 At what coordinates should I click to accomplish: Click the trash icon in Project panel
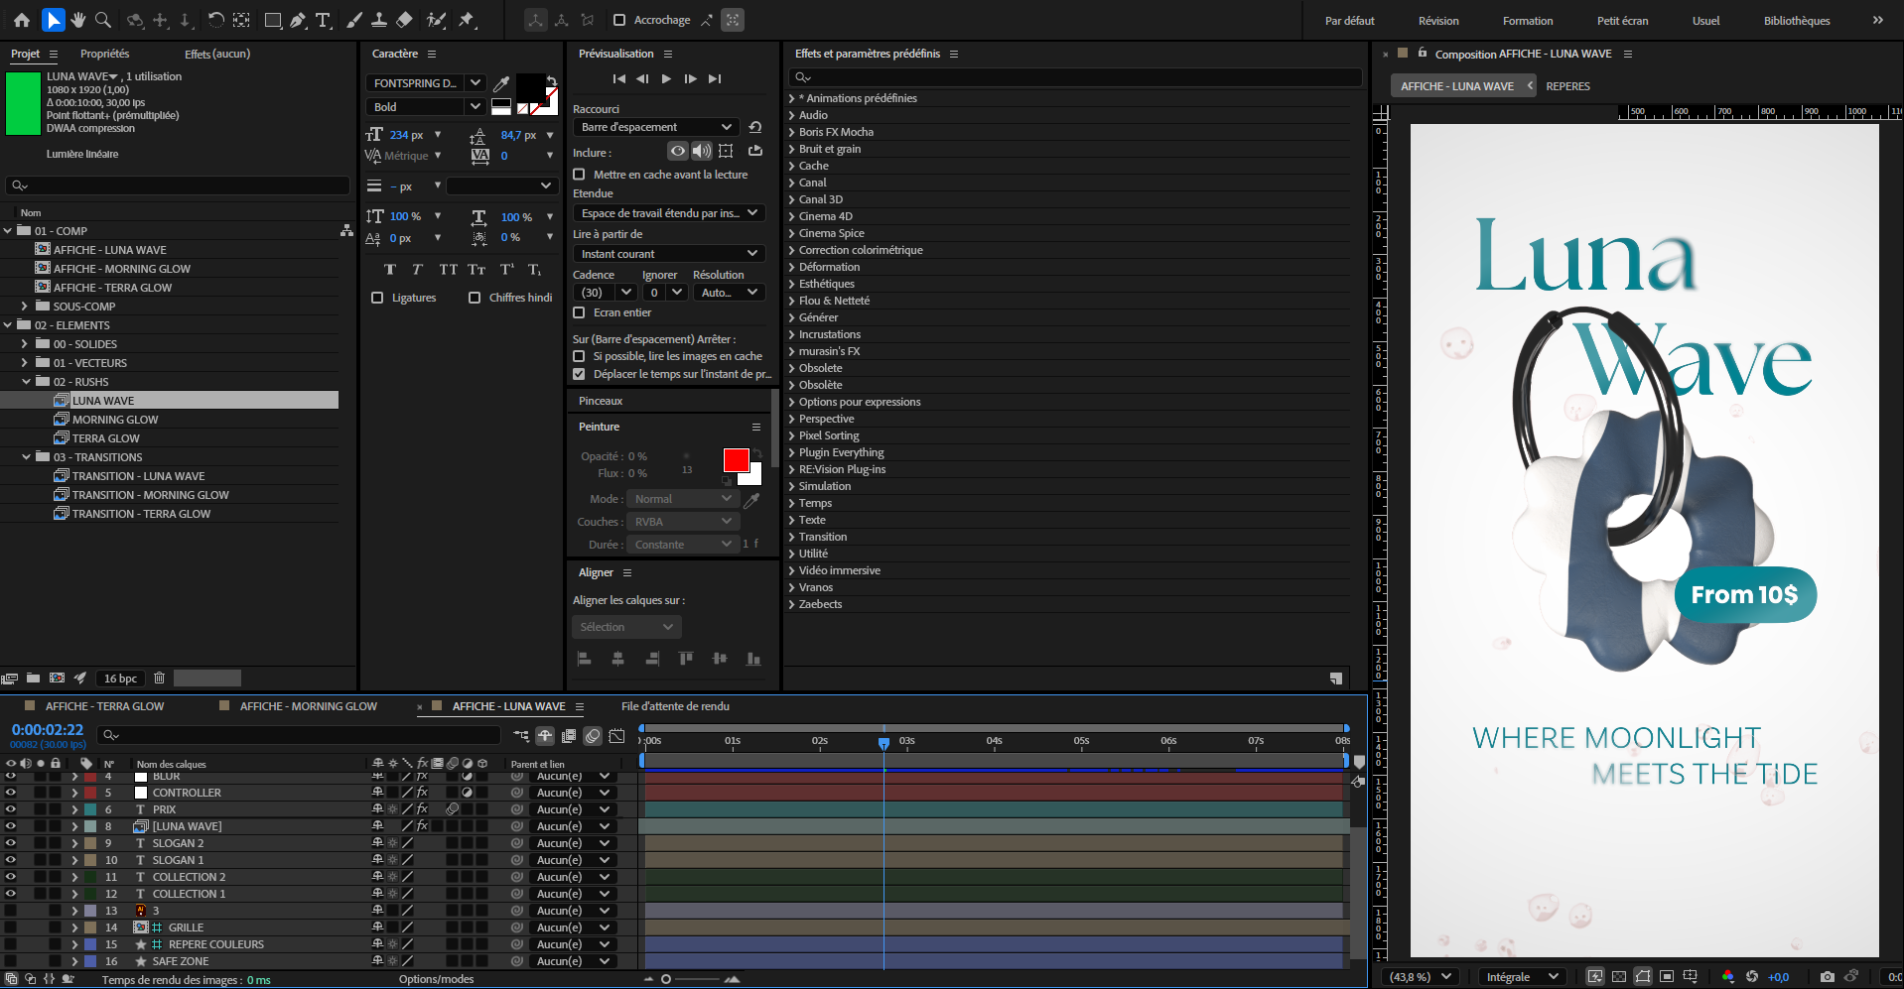tap(159, 679)
